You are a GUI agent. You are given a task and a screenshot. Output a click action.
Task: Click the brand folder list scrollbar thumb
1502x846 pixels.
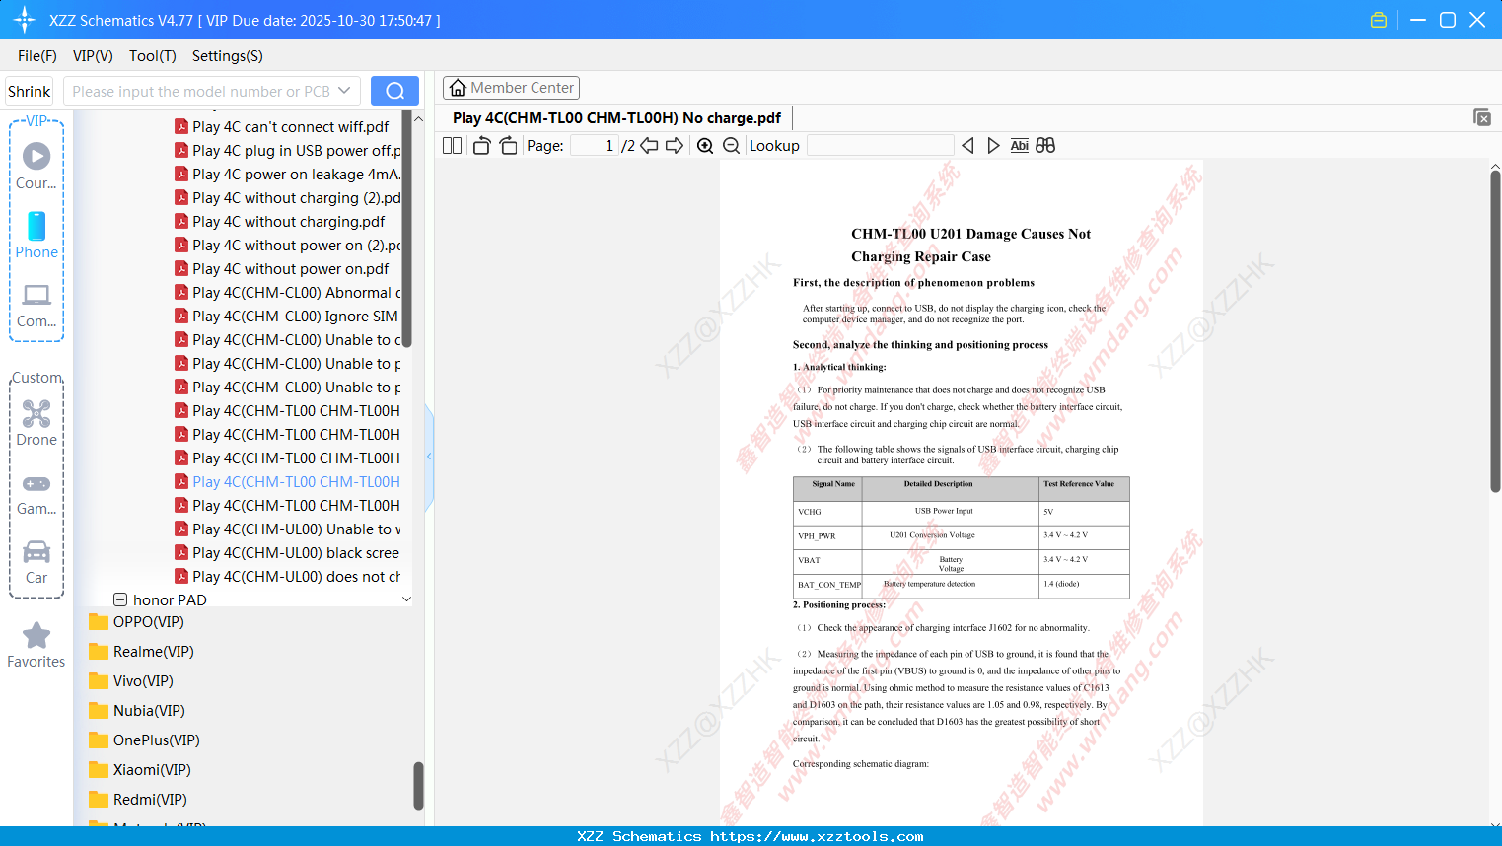418,786
